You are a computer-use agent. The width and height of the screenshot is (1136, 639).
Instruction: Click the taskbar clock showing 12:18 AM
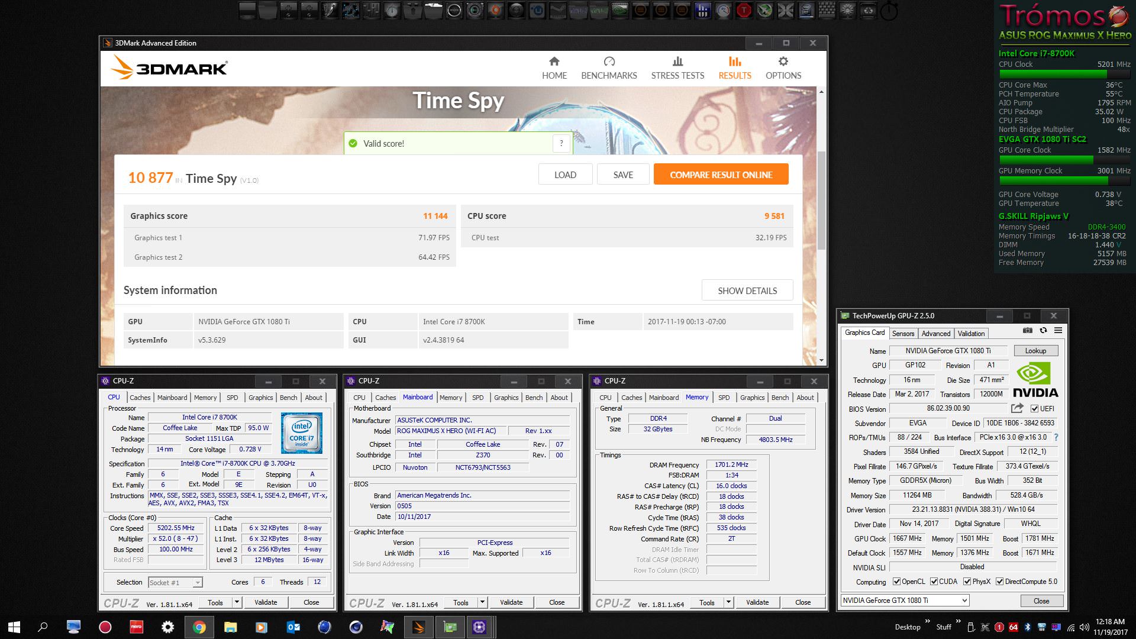tap(1109, 627)
